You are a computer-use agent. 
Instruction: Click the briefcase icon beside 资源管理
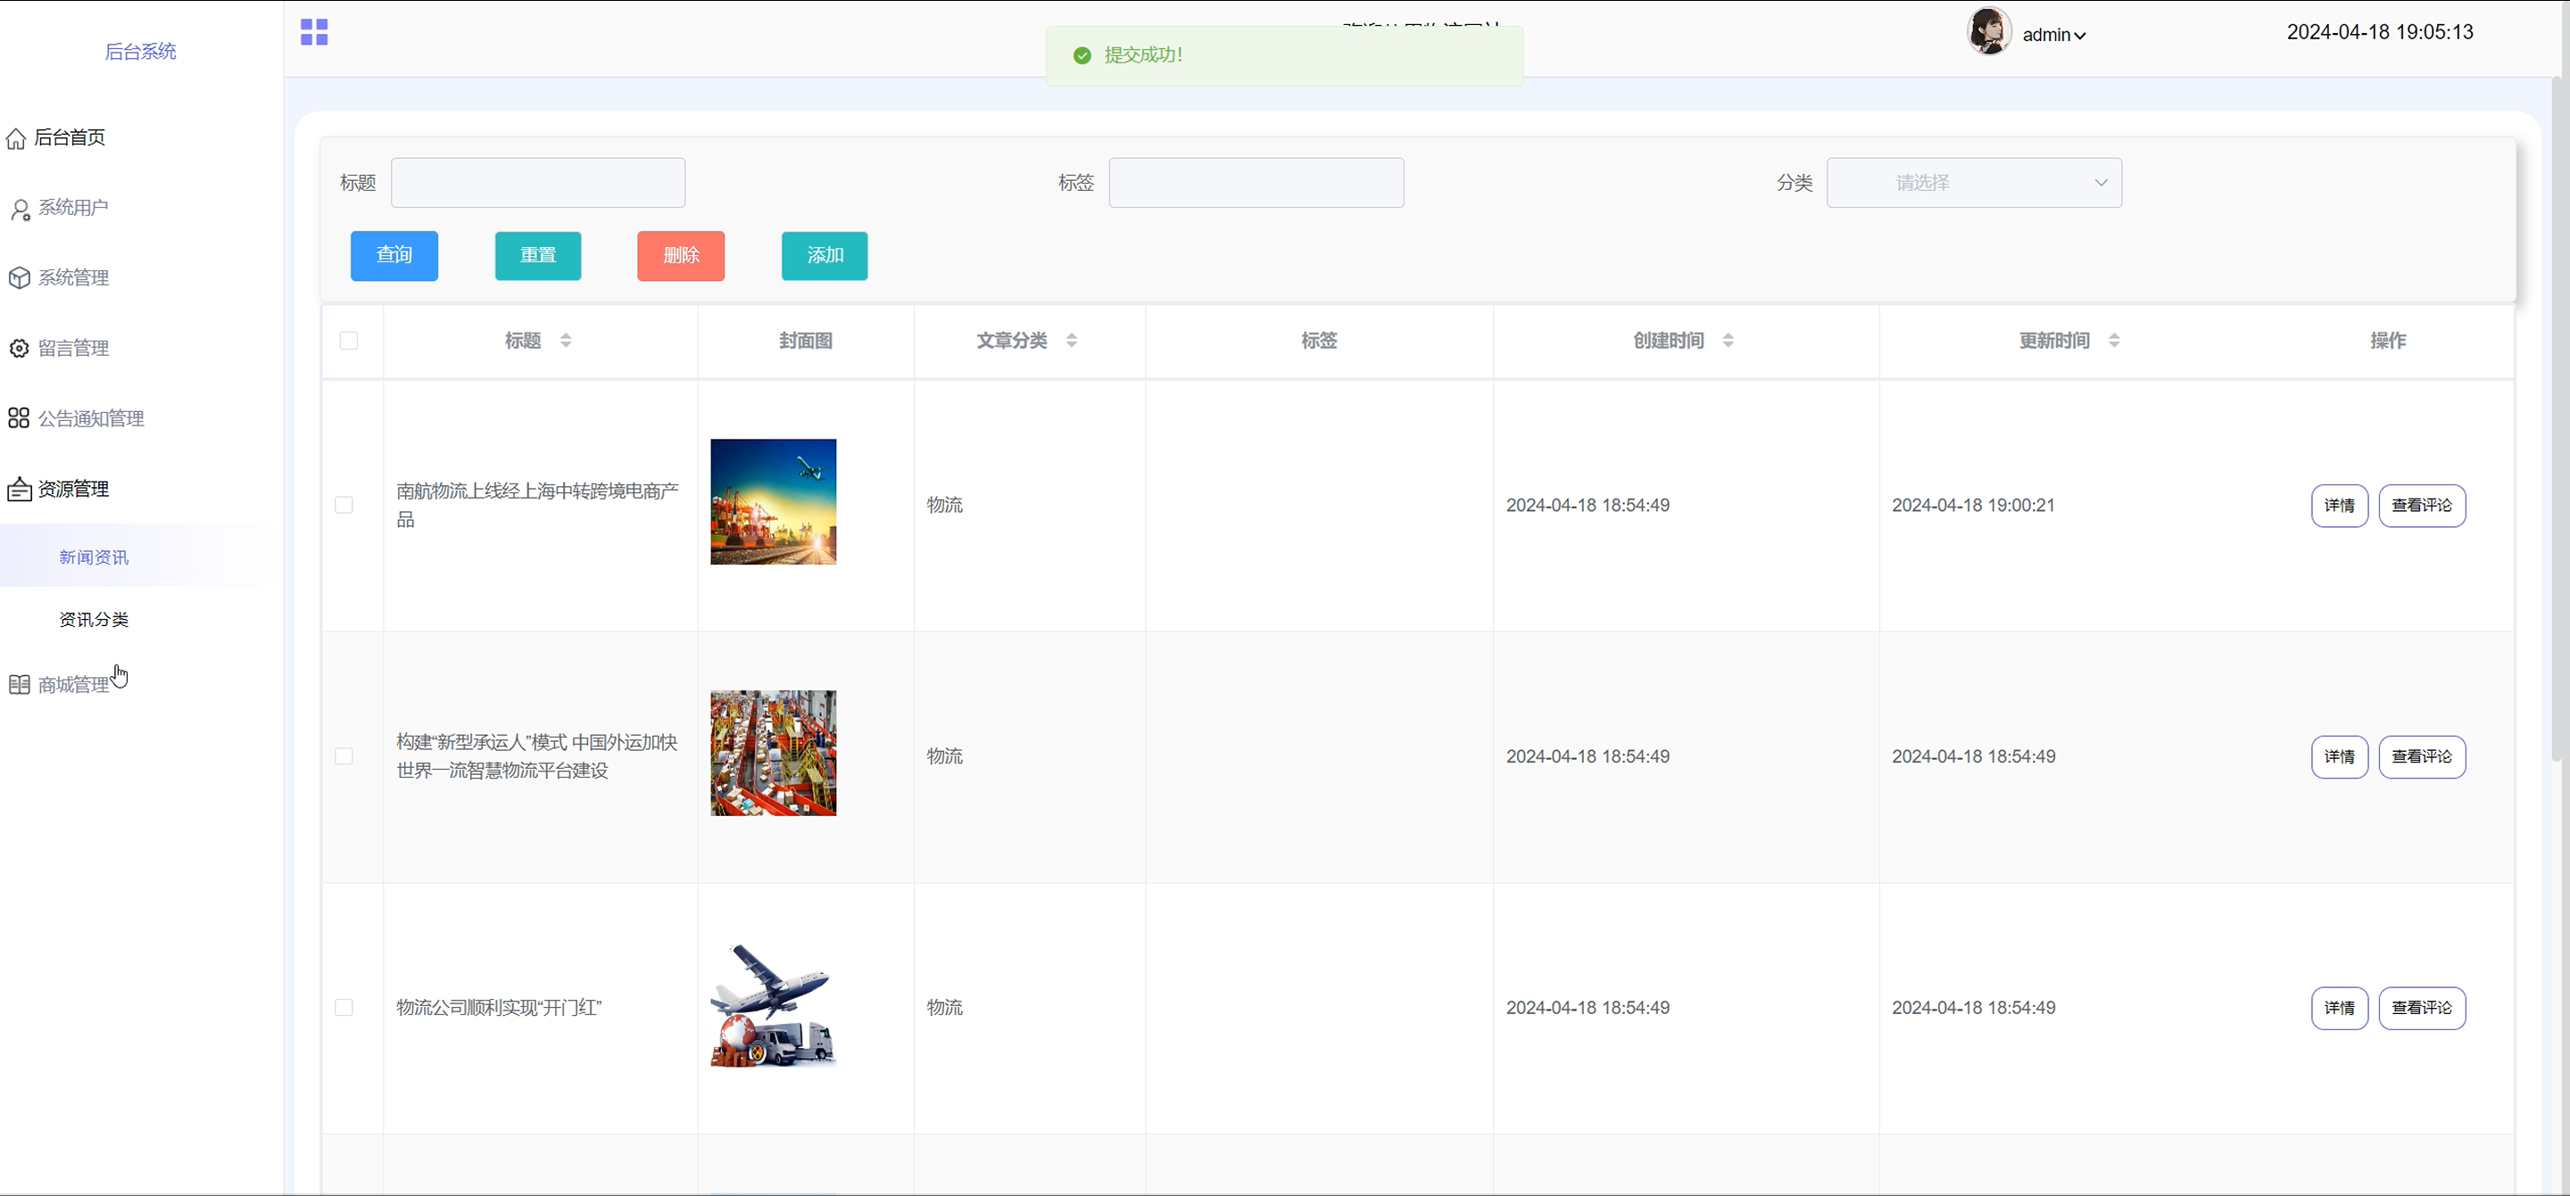(x=19, y=490)
